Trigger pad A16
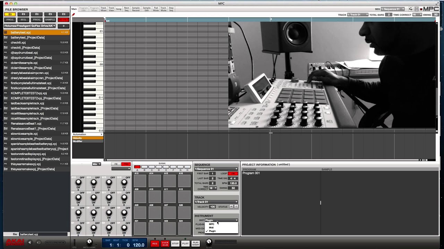444x249 pixels. point(185,181)
